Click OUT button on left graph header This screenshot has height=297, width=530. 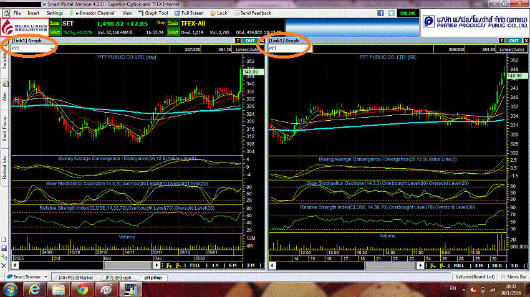tap(250, 40)
